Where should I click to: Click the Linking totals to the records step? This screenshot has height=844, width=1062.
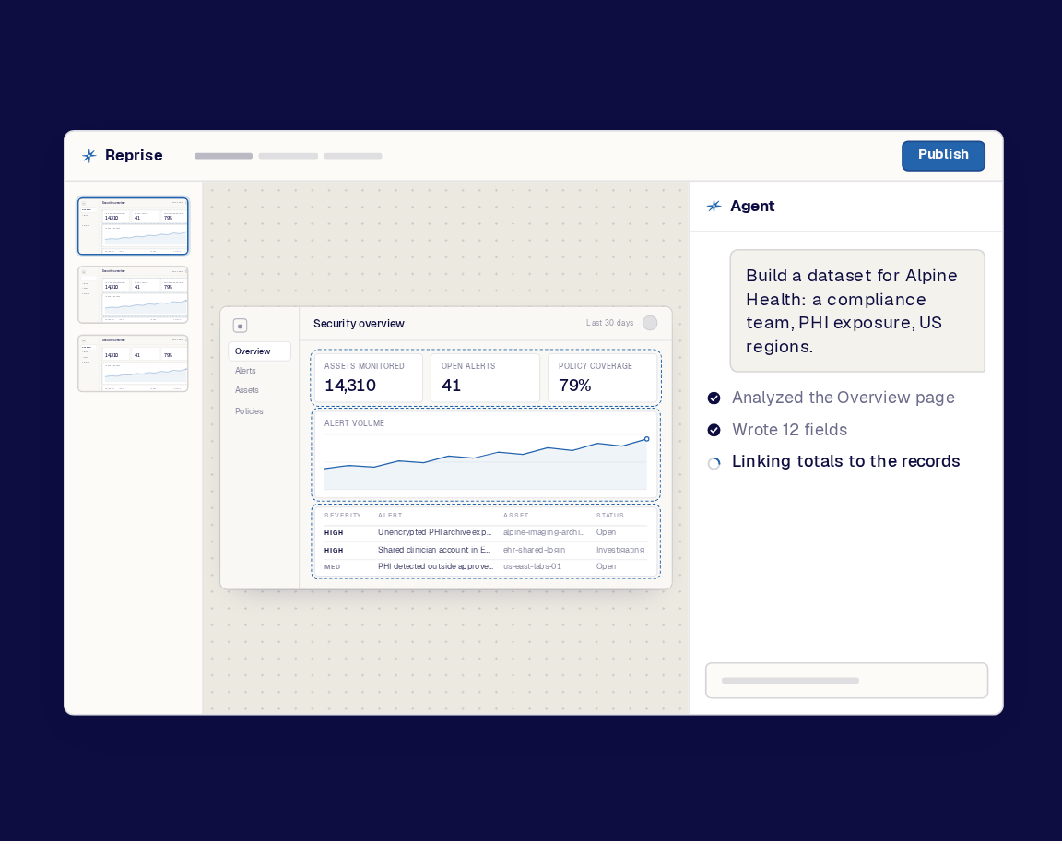click(x=846, y=461)
